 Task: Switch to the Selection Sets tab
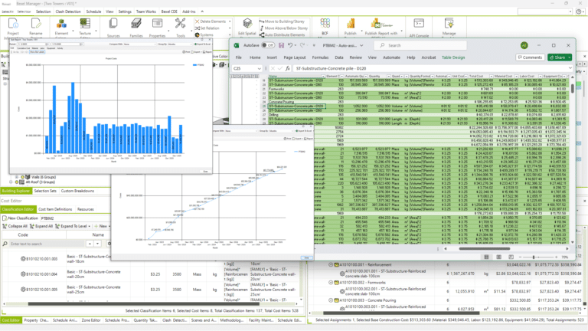tap(45, 191)
